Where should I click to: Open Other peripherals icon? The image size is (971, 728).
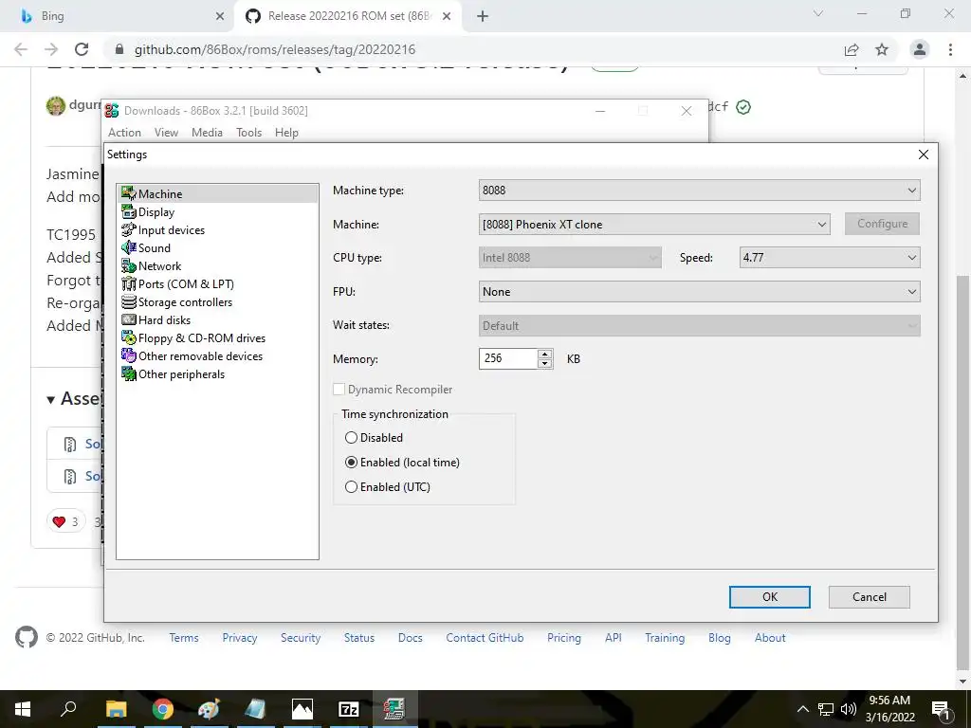click(129, 373)
